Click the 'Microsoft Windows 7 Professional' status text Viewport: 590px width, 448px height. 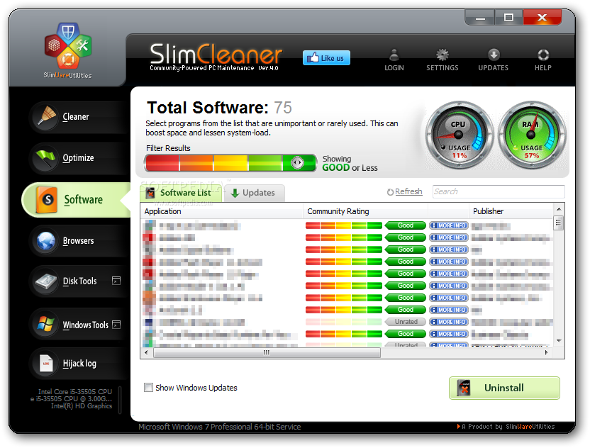click(219, 427)
